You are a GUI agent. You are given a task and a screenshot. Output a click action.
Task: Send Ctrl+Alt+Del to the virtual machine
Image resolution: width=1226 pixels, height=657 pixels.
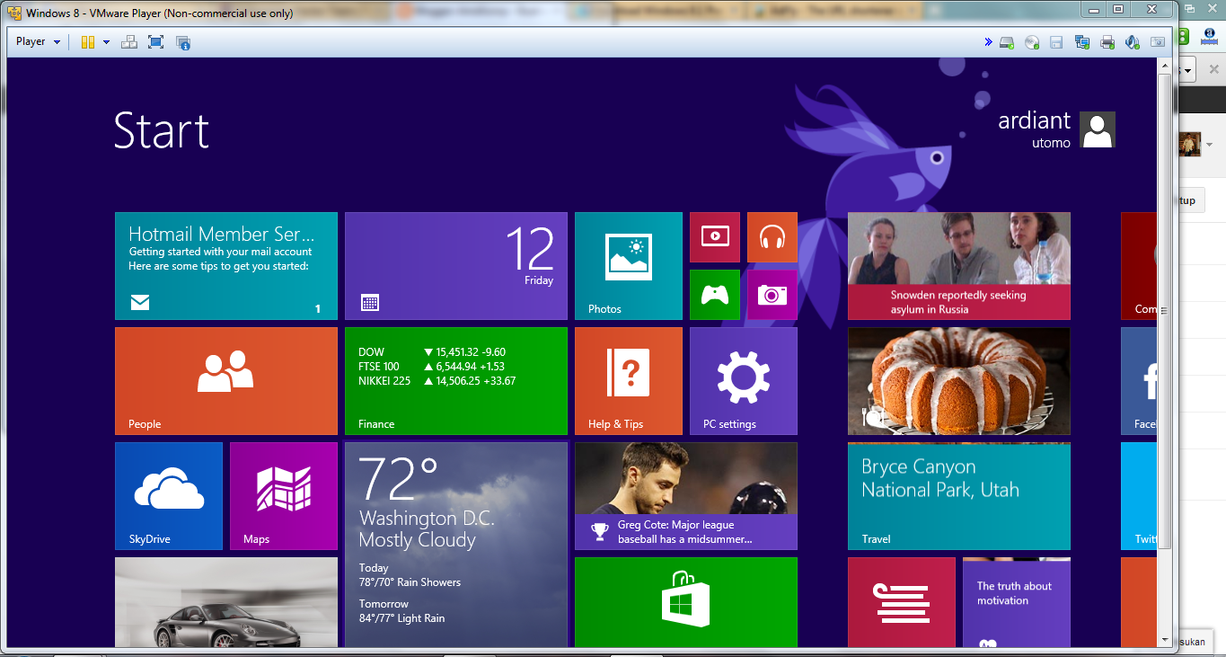pos(129,42)
